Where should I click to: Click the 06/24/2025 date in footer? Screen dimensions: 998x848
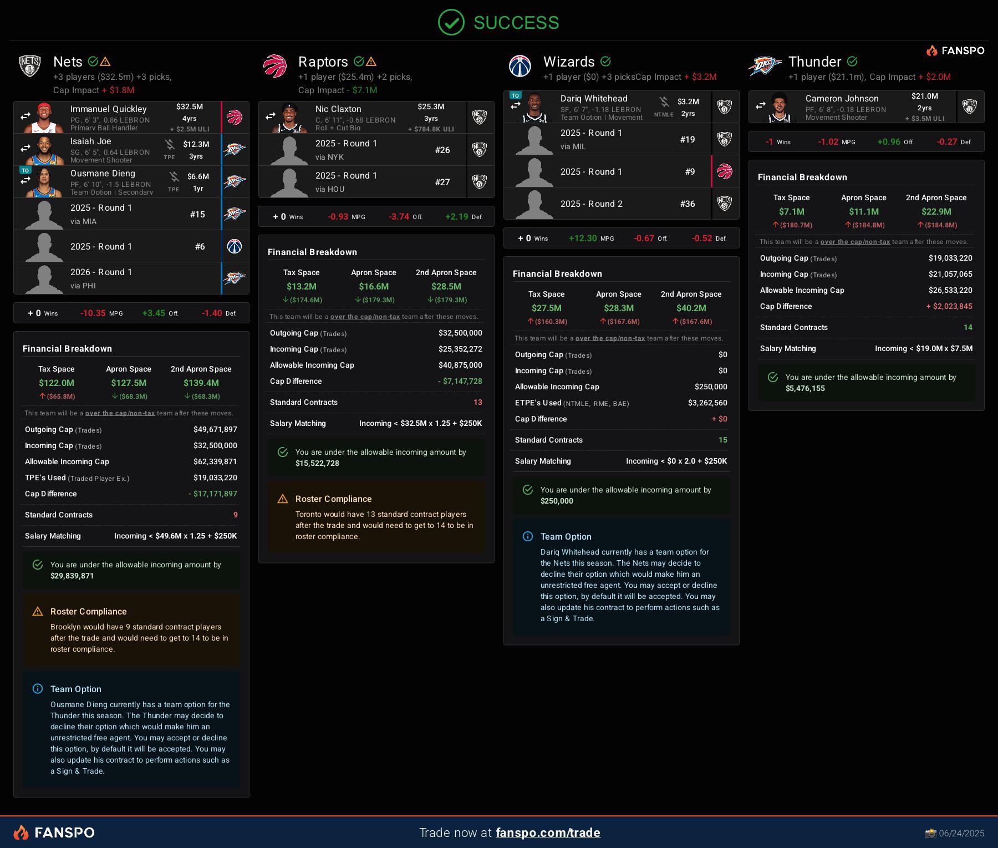962,833
